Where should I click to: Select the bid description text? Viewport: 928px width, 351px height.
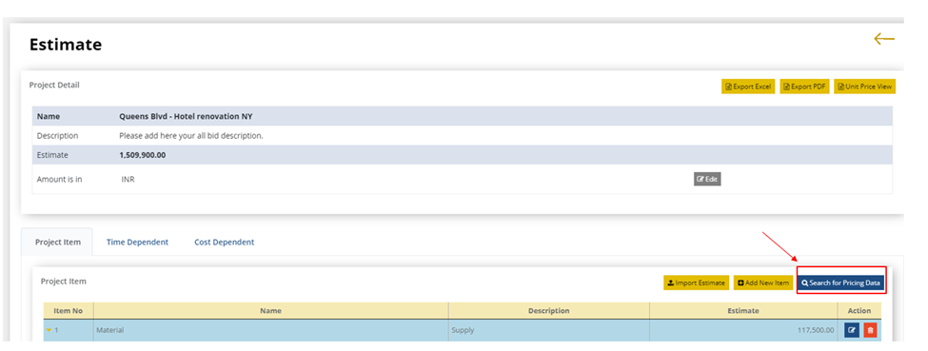pyautogui.click(x=191, y=135)
